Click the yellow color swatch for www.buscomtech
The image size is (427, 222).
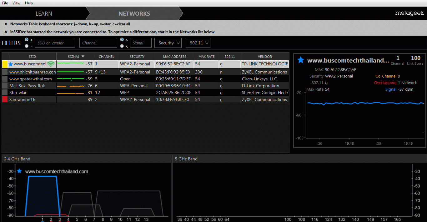[5, 64]
